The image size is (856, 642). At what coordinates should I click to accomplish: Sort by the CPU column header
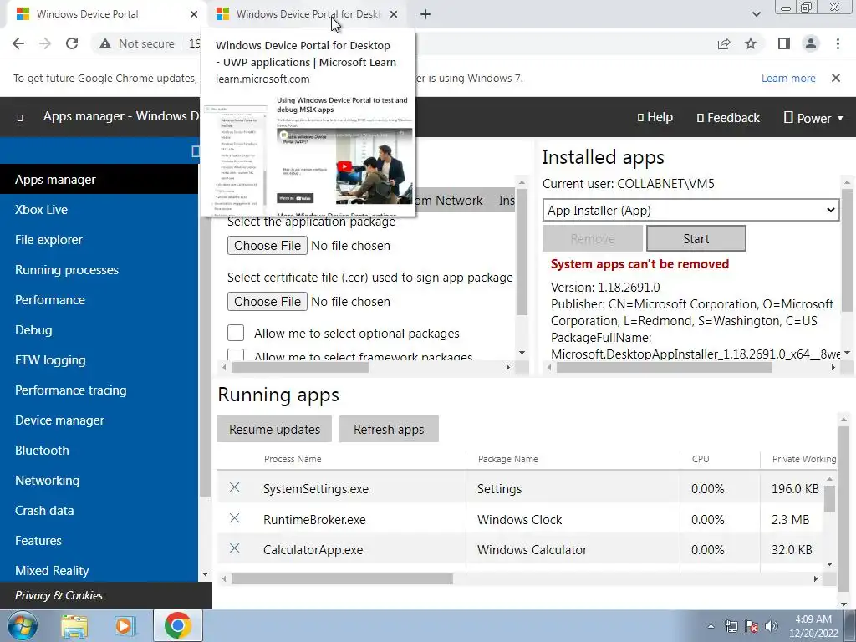click(x=701, y=459)
